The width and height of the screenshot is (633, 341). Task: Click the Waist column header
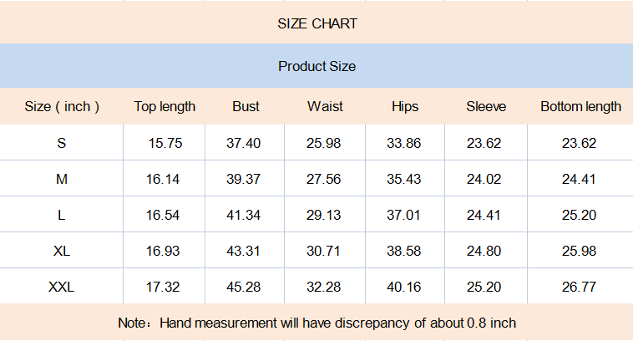point(325,106)
